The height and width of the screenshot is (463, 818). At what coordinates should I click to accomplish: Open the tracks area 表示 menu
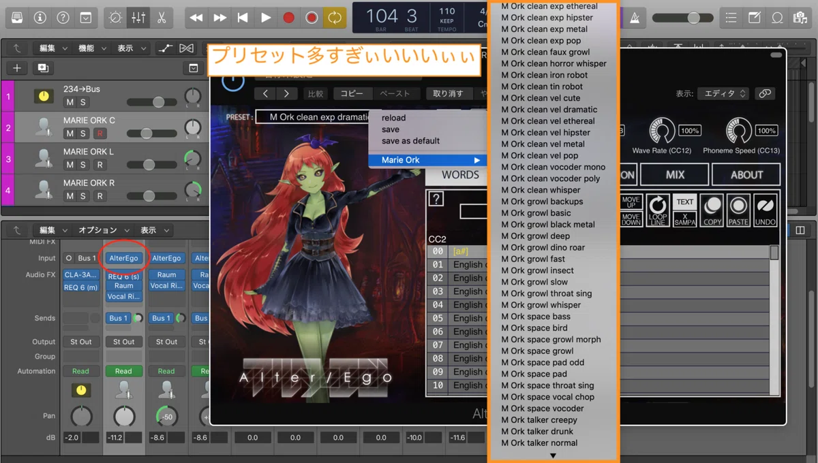pyautogui.click(x=131, y=48)
